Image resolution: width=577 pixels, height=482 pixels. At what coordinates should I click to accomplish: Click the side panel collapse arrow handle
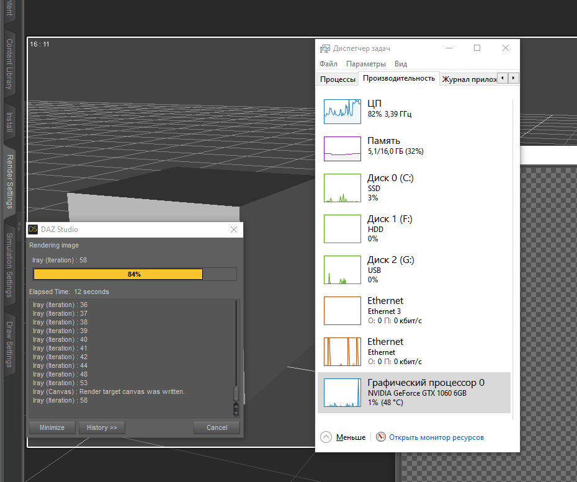click(19, 226)
